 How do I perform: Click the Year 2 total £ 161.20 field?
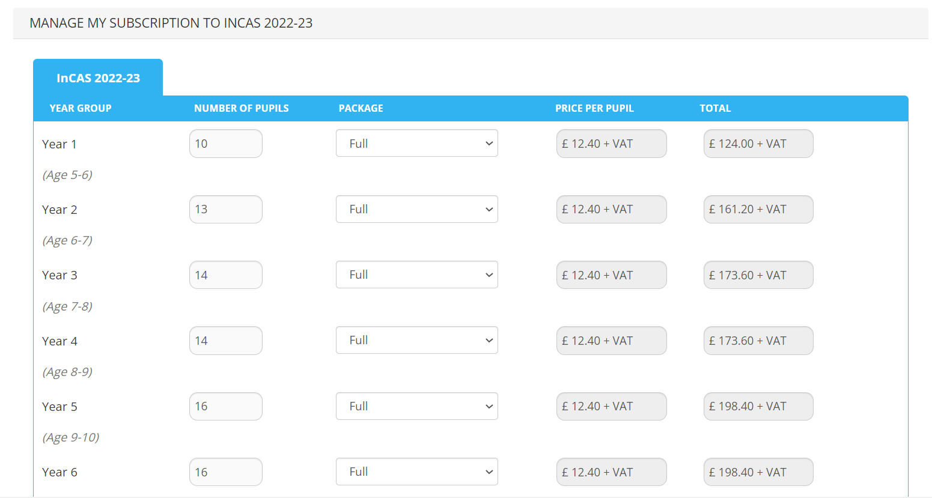[758, 209]
